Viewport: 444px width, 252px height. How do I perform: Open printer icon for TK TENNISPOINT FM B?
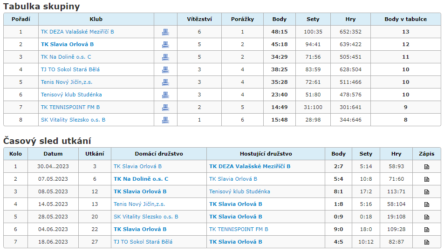click(165, 107)
